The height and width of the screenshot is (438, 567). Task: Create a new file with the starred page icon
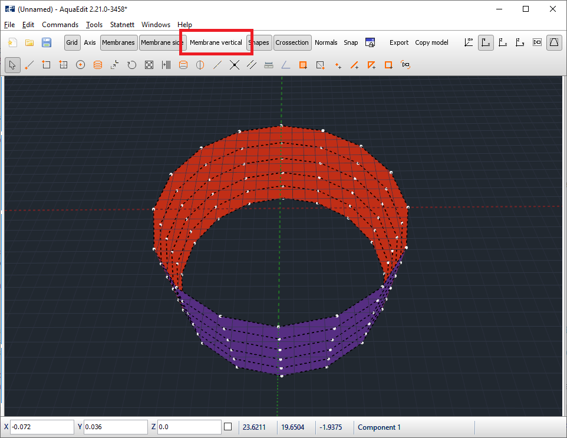[x=12, y=42]
